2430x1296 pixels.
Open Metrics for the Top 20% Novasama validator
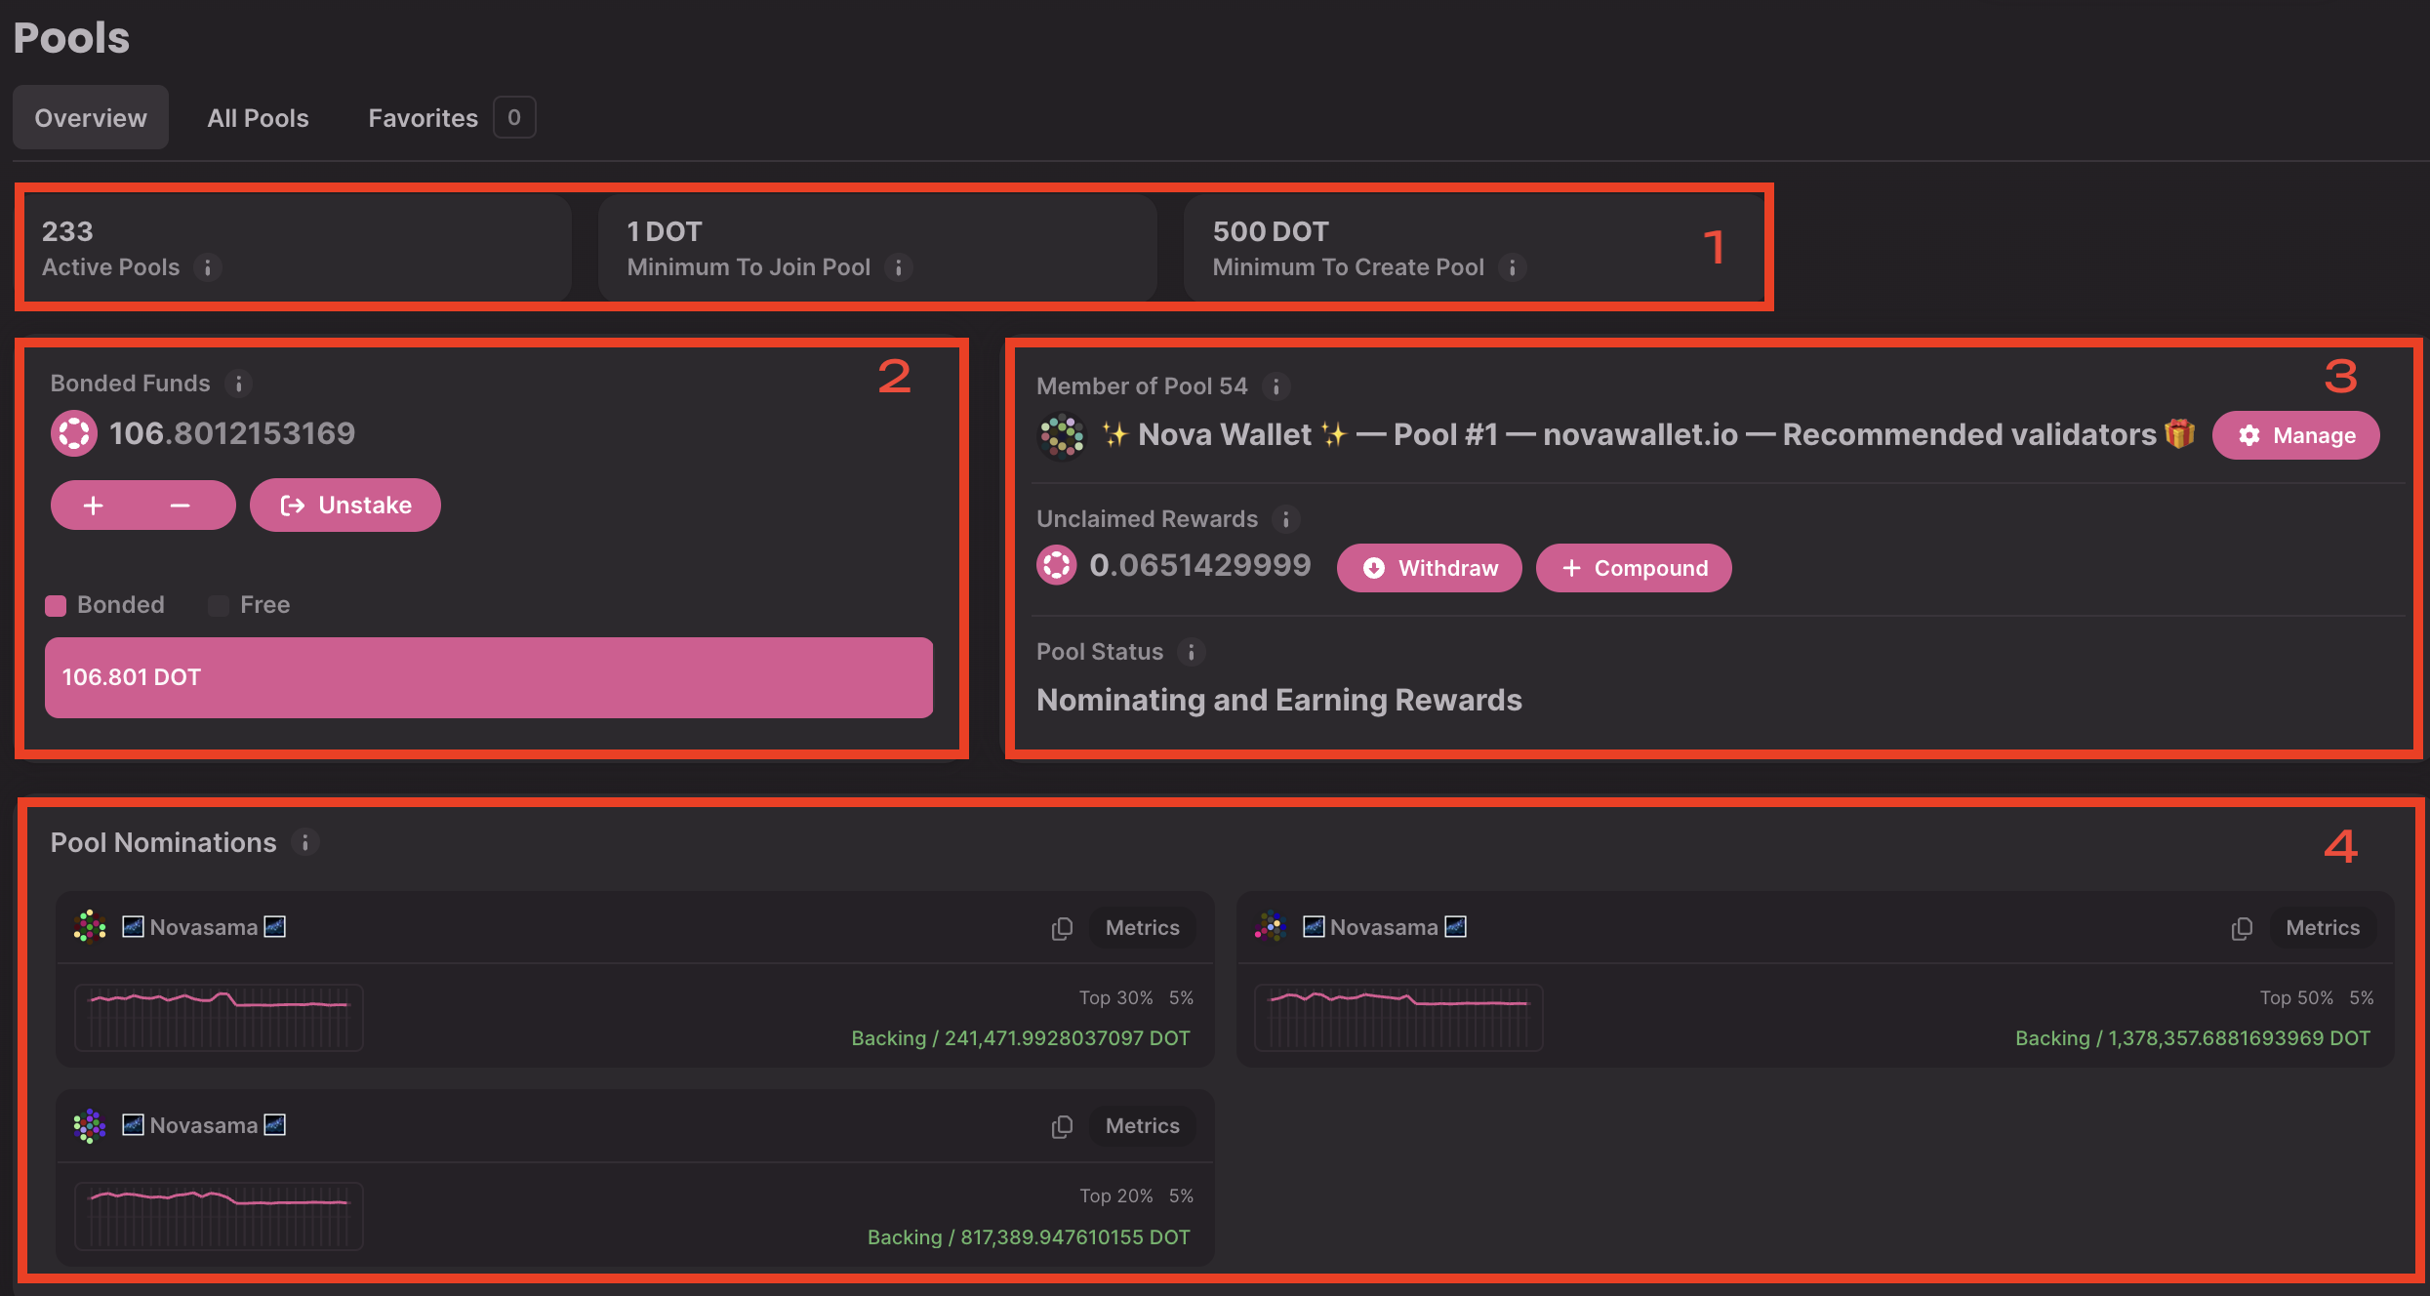pyautogui.click(x=1142, y=1126)
